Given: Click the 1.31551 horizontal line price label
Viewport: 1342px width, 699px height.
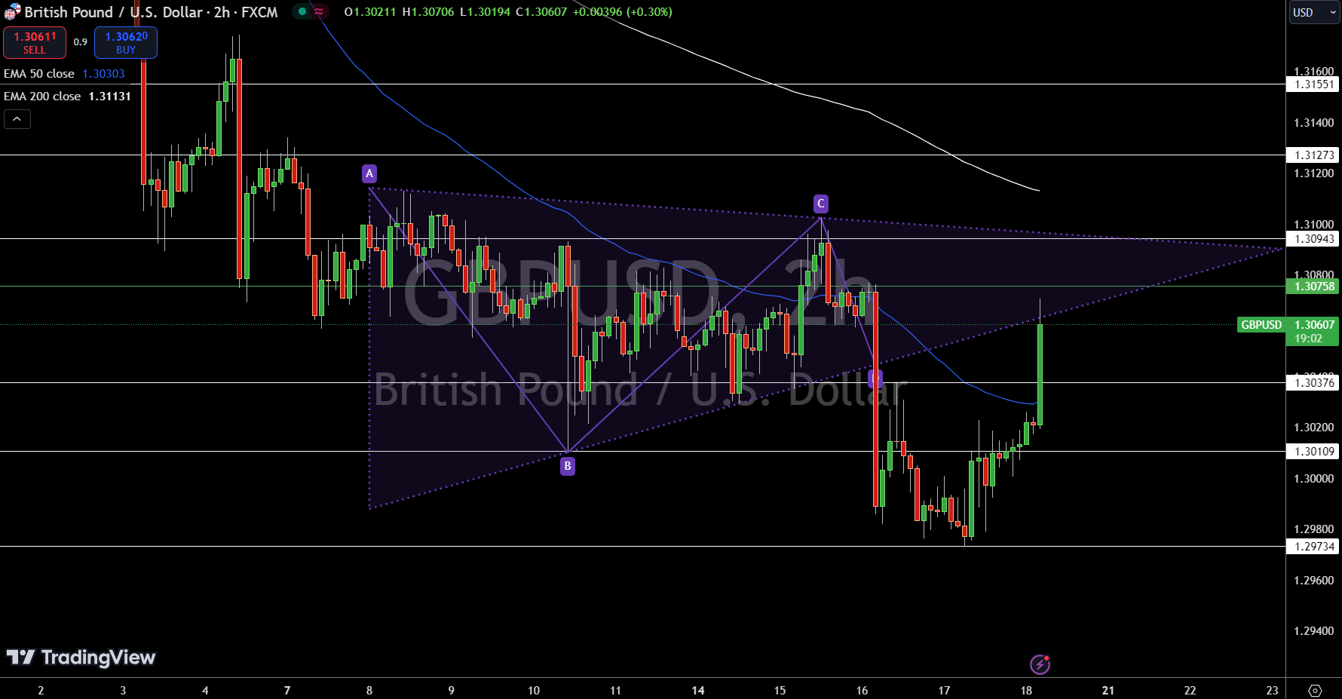Looking at the screenshot, I should (1313, 84).
